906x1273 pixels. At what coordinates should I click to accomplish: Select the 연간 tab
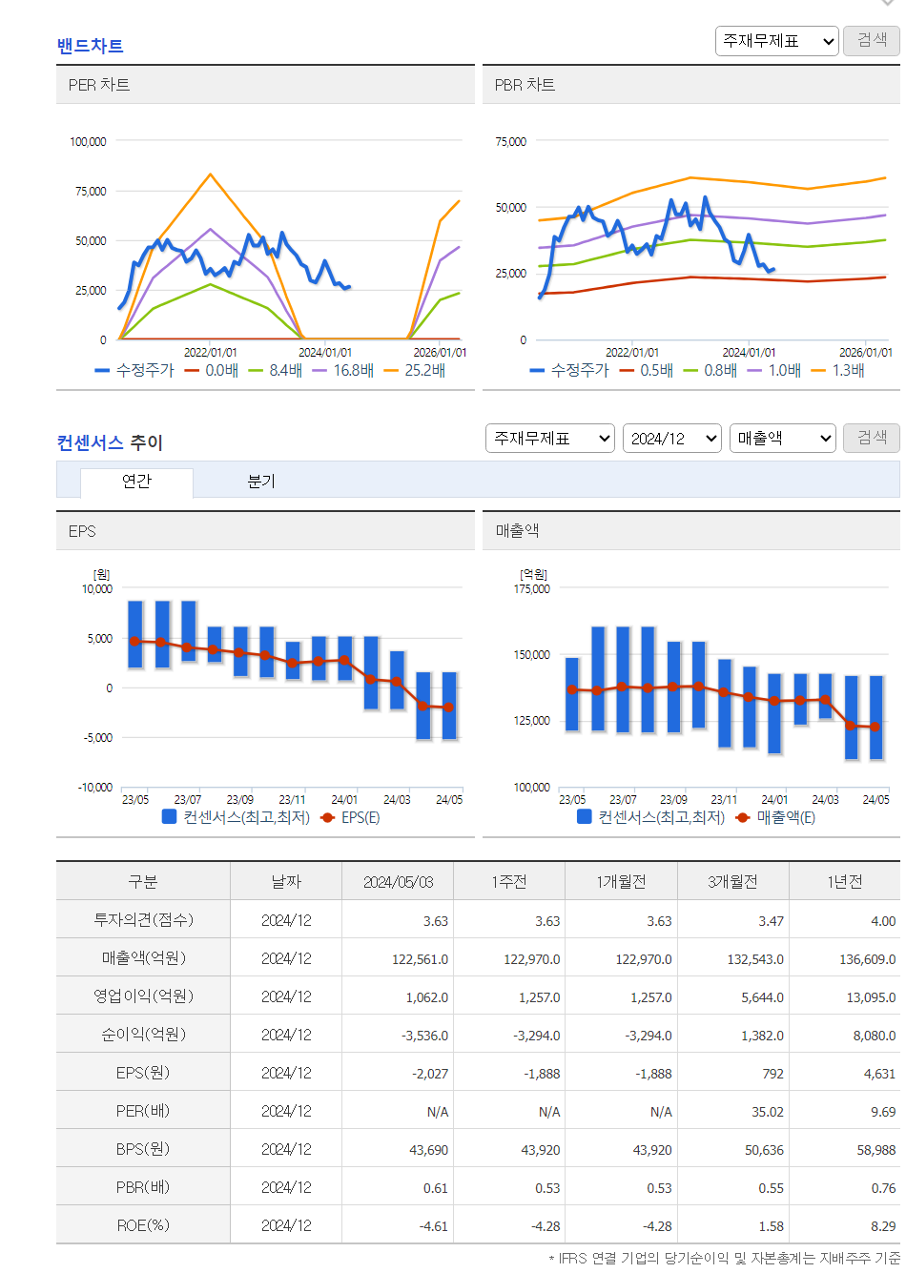click(136, 482)
